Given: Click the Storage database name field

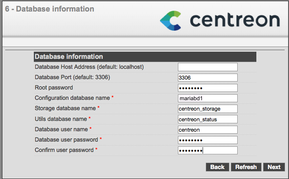Looking at the screenshot, I should [x=207, y=109].
